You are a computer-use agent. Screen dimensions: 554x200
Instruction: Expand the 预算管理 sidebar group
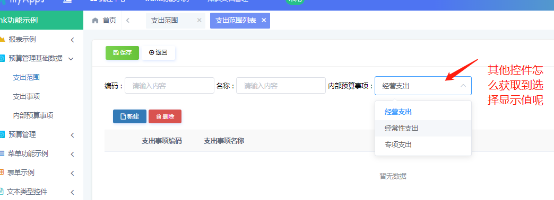pyautogui.click(x=42, y=134)
